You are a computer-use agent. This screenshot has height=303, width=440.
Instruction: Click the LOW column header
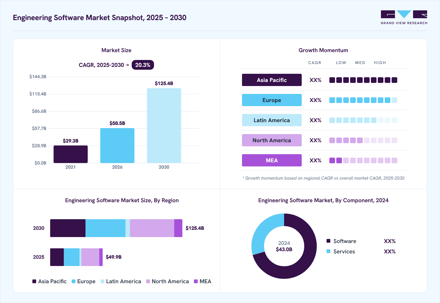(341, 63)
